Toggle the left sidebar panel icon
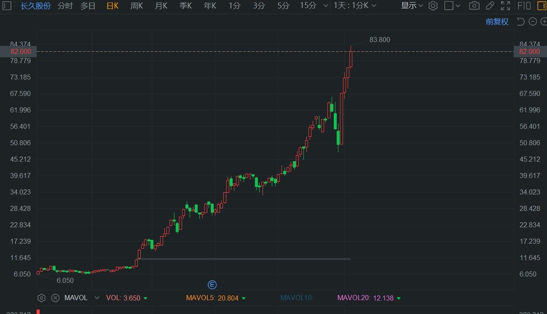Viewport: 547px width, 314px height. click(x=7, y=6)
